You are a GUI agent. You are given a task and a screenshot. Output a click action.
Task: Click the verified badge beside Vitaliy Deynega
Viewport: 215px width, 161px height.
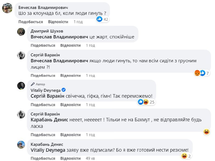click(x=64, y=90)
